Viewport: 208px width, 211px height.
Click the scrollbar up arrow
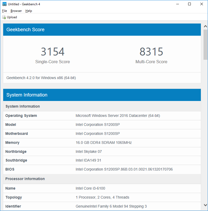(205, 26)
